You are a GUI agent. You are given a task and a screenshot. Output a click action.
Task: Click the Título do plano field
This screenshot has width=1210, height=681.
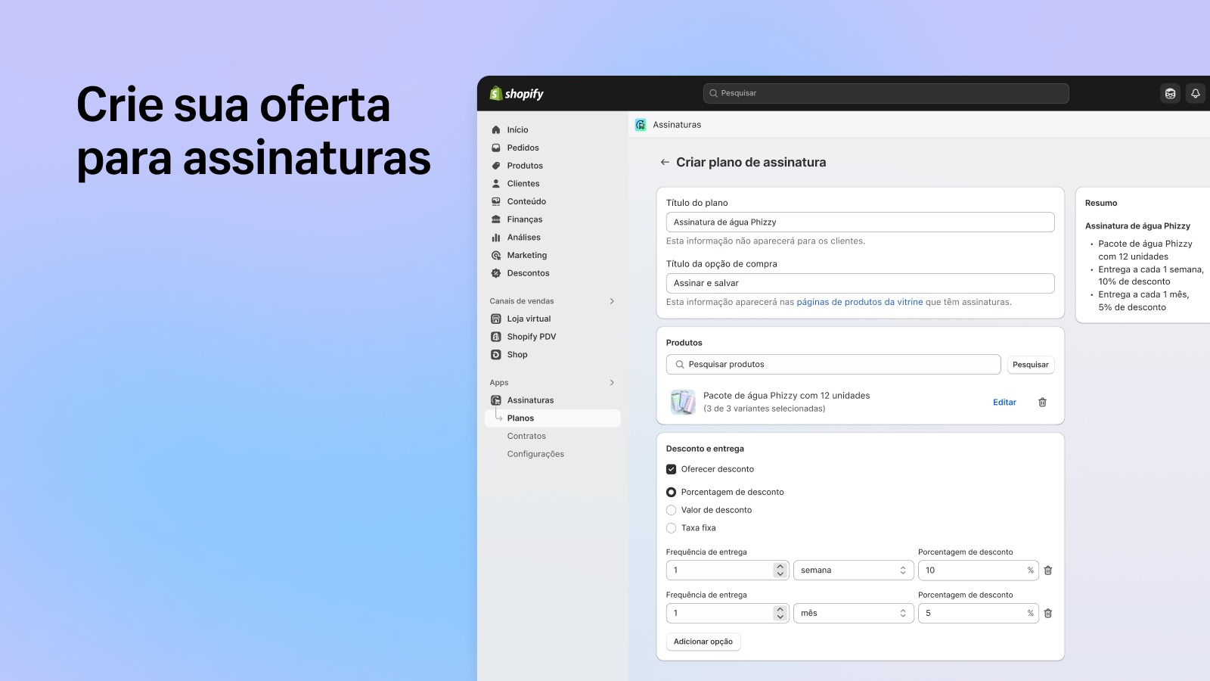(860, 222)
